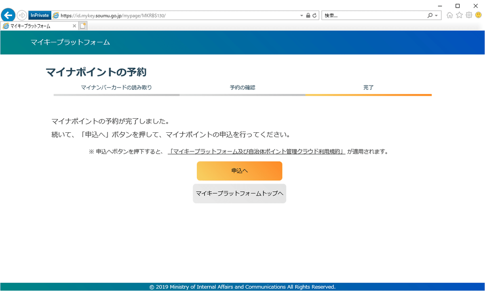
Task: Click the smiley feedback icon
Action: pos(479,15)
